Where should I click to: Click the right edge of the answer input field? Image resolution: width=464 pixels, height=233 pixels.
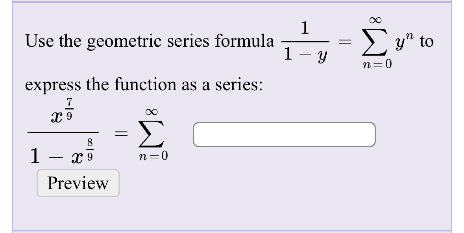click(x=371, y=135)
